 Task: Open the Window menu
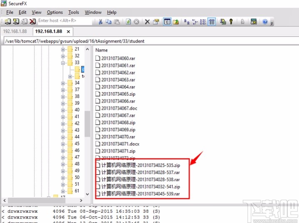[93, 12]
